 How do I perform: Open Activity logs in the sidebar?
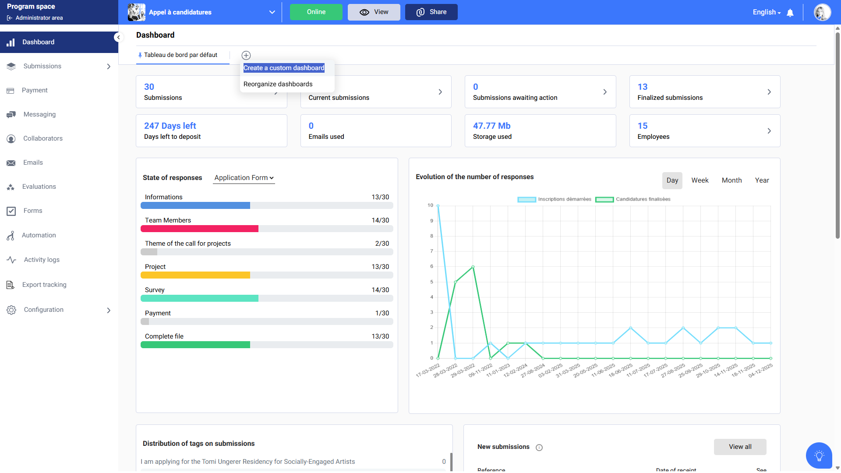tap(42, 260)
